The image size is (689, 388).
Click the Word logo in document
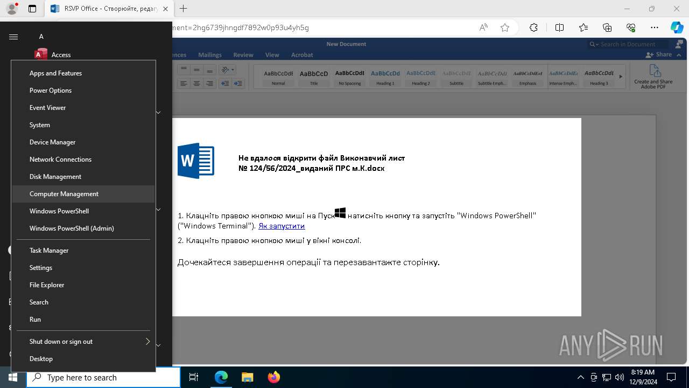[196, 161]
